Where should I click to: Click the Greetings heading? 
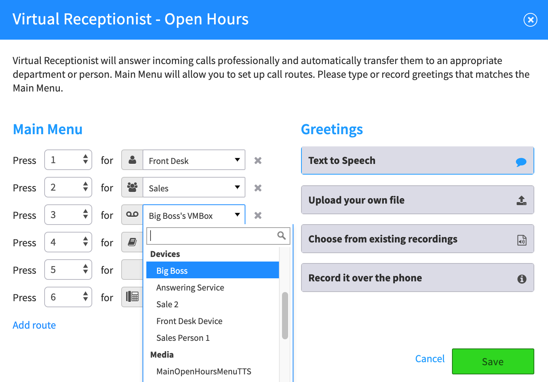pos(332,130)
